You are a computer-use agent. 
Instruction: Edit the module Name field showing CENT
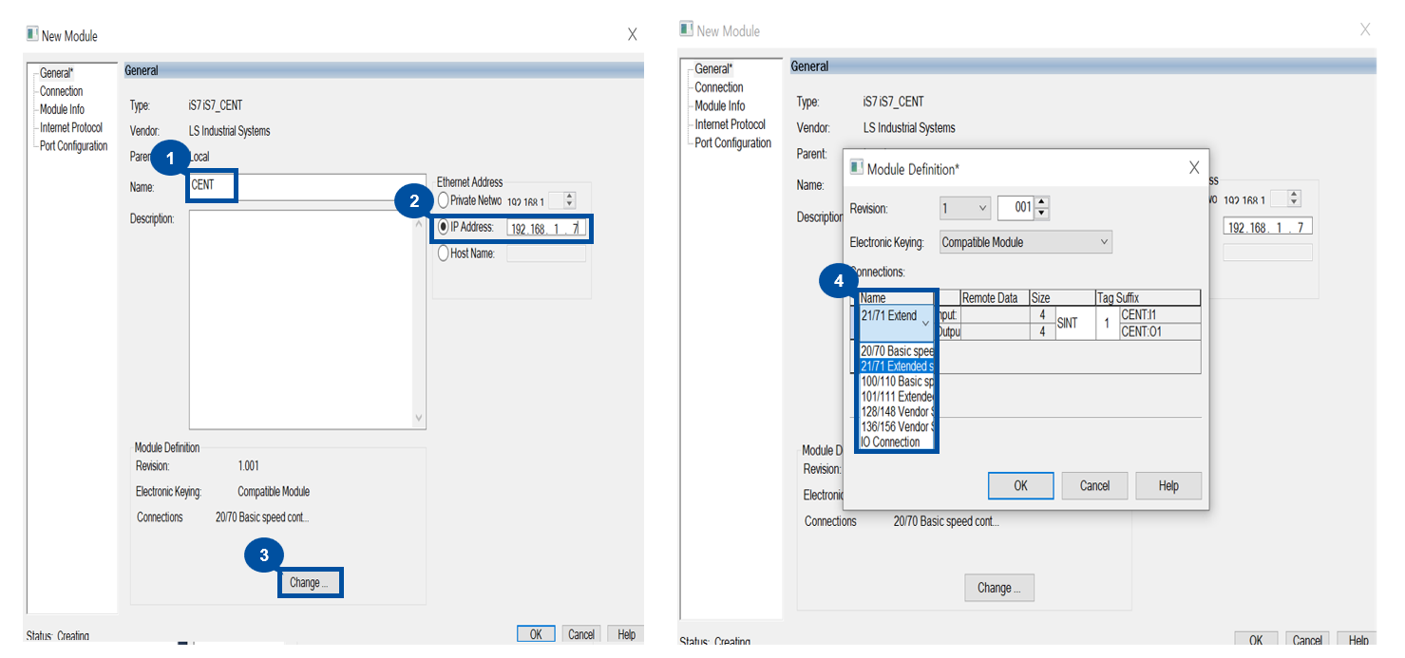(210, 186)
